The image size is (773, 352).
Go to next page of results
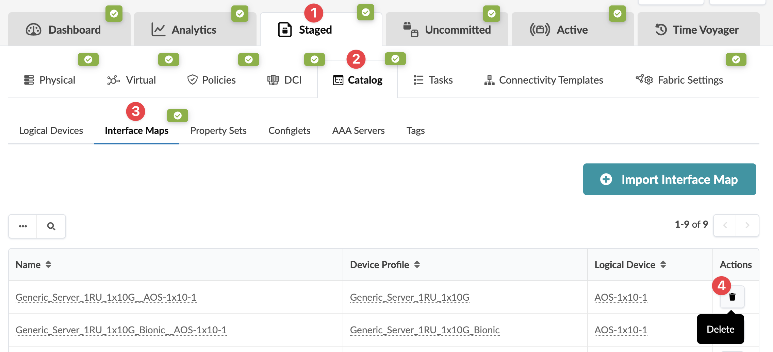747,225
